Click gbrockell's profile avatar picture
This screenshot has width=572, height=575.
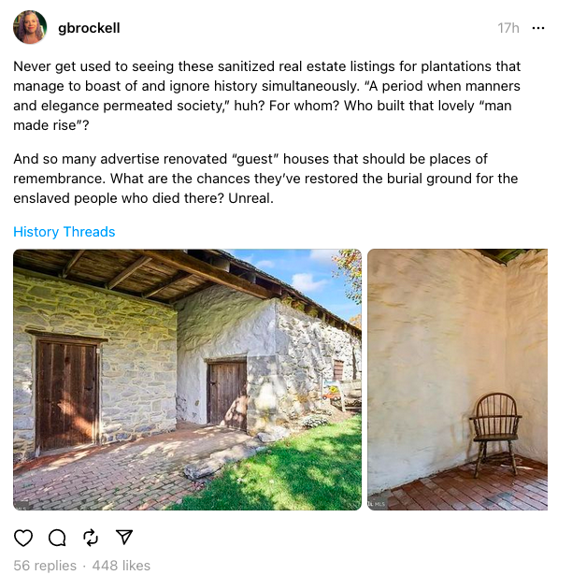click(30, 27)
